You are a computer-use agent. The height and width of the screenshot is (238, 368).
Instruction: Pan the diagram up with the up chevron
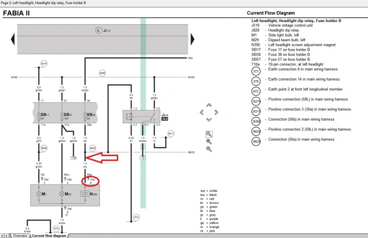(209, 105)
